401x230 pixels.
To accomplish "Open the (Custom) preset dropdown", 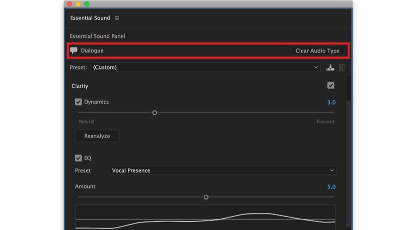I will (205, 67).
